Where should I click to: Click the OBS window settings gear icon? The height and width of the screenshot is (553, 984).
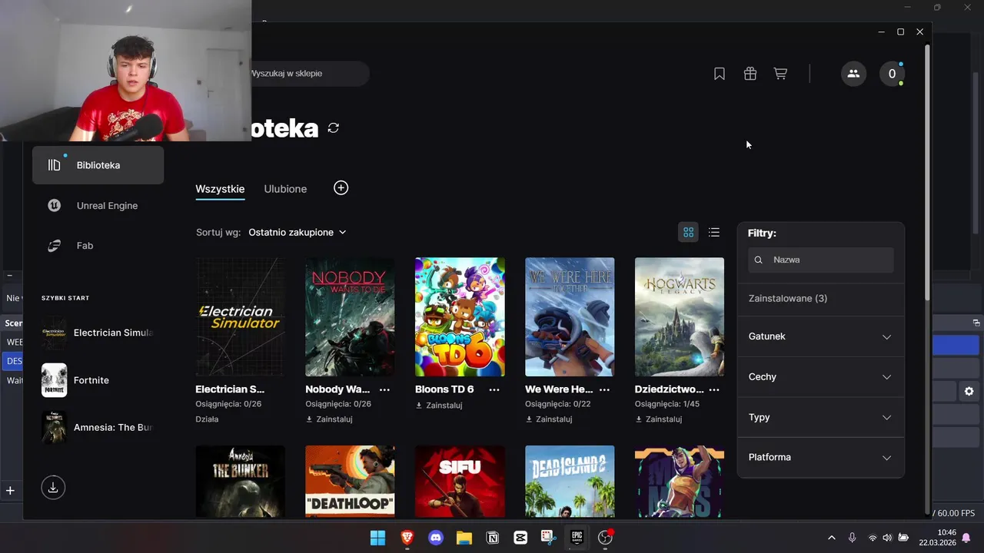click(x=969, y=392)
